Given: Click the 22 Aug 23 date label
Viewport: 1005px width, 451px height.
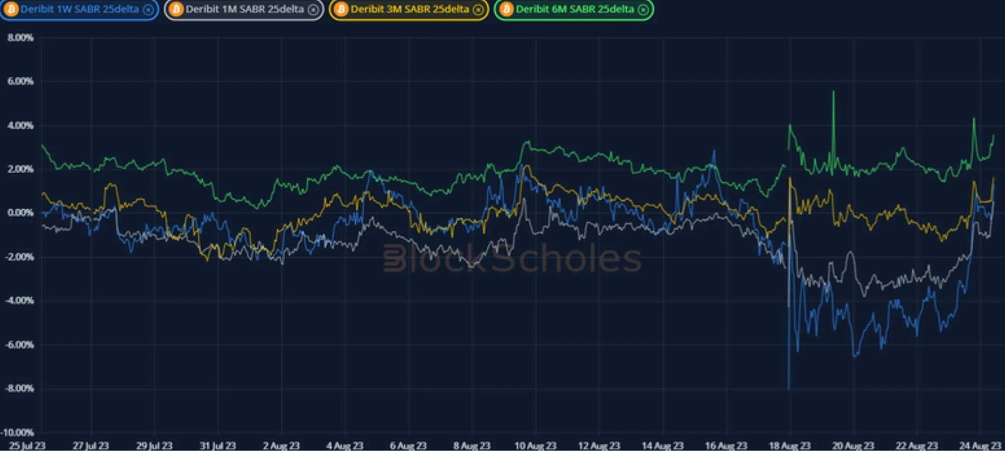Looking at the screenshot, I should [x=917, y=445].
